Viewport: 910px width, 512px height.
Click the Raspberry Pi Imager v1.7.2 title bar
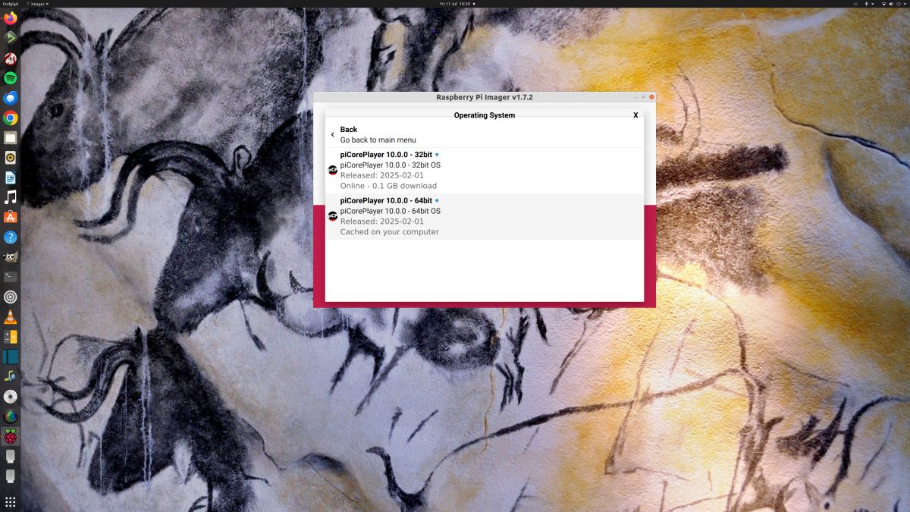484,97
